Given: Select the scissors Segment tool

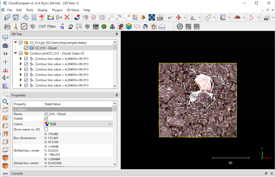Looking at the screenshot, I should 170,18.
